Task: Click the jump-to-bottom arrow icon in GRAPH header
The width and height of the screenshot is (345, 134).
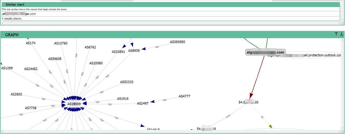Action: point(342,34)
